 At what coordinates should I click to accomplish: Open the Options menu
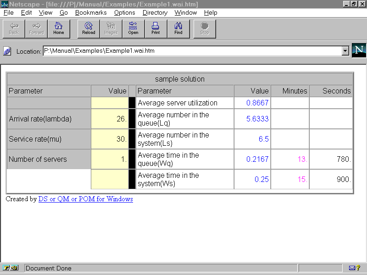124,13
